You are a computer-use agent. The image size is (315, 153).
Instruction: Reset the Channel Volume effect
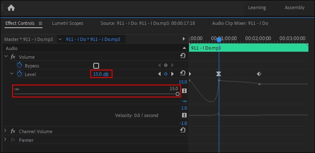tap(182, 130)
